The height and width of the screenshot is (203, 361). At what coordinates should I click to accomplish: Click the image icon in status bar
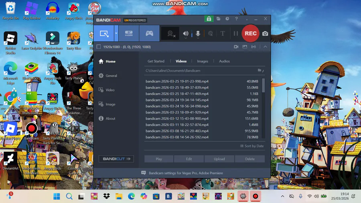[245, 47]
